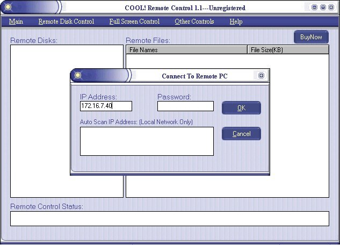Confirm connection with the OK button
Screen dimensions: 340x245
point(241,108)
